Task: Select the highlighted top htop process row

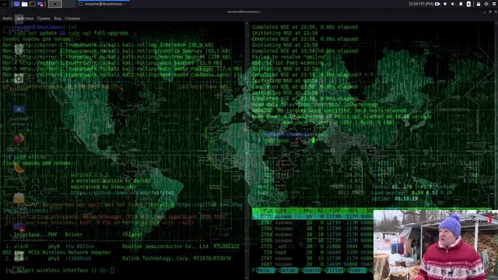Action: [313, 217]
